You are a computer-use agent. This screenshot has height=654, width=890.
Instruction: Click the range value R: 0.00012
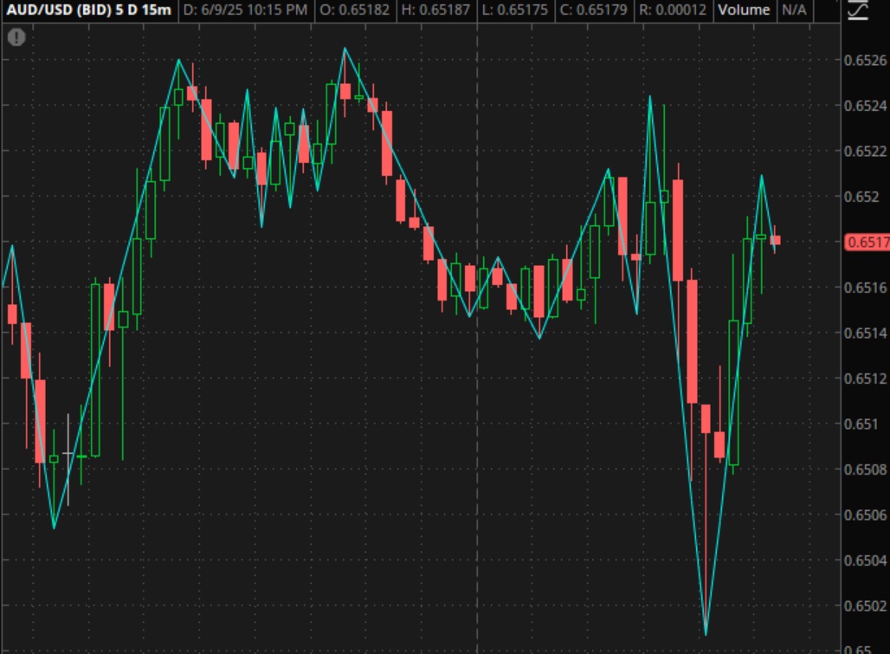(673, 10)
